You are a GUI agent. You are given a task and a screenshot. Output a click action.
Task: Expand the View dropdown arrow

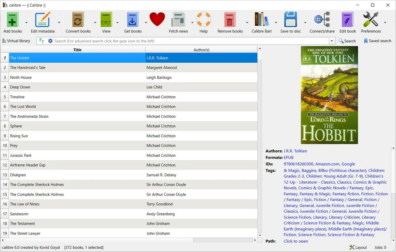[x=117, y=23]
